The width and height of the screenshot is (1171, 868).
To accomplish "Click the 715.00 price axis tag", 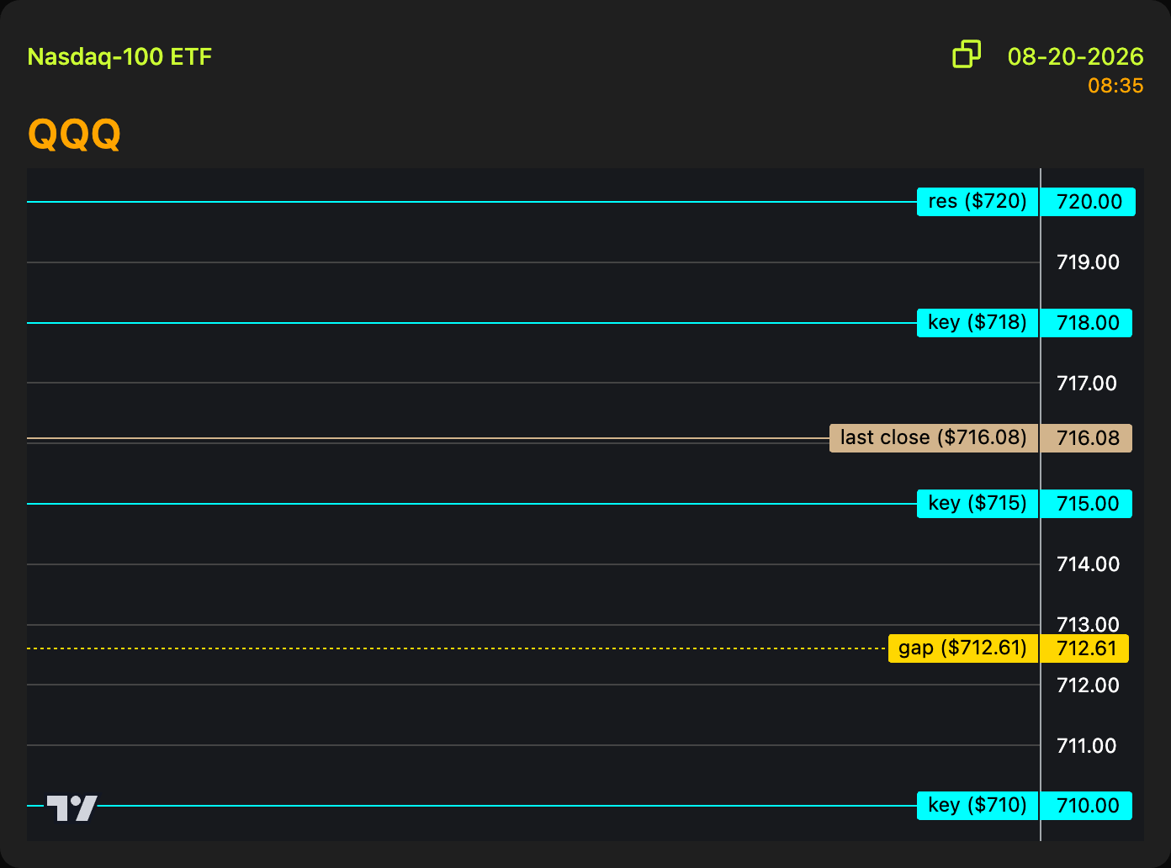I will 1087,504.
